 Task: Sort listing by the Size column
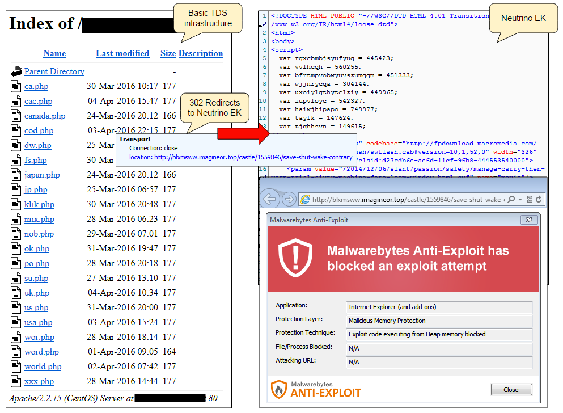pyautogui.click(x=168, y=53)
